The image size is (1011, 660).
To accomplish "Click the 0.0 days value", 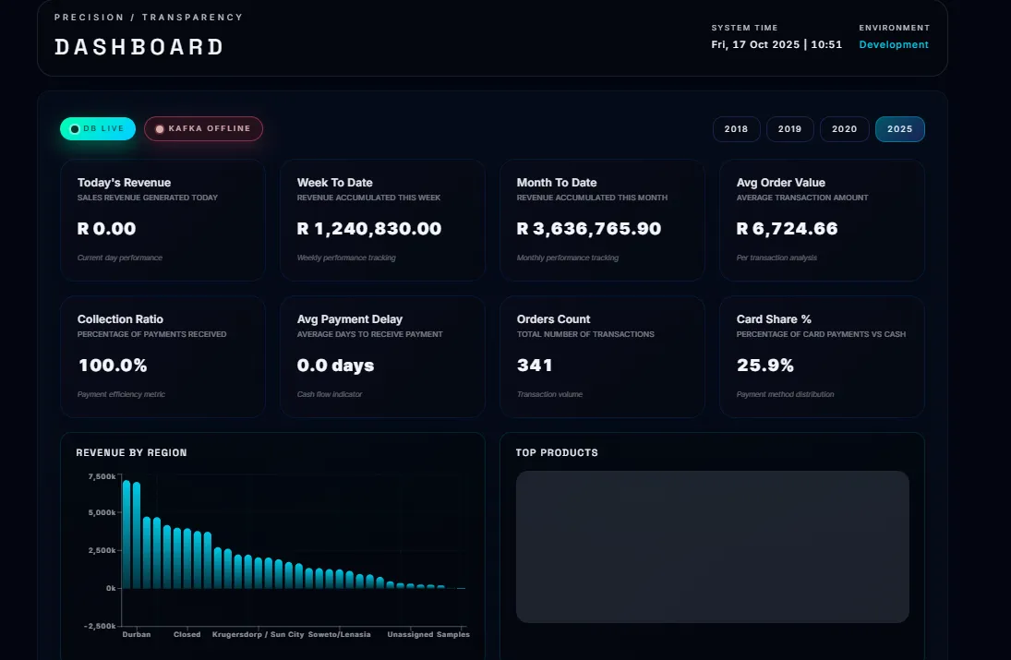I will point(335,366).
